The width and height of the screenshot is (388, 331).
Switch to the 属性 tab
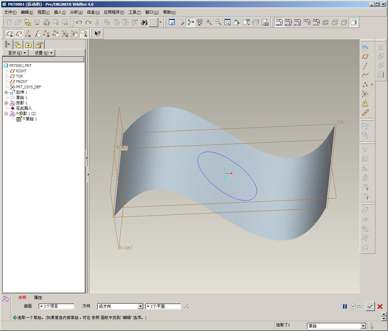coord(38,298)
